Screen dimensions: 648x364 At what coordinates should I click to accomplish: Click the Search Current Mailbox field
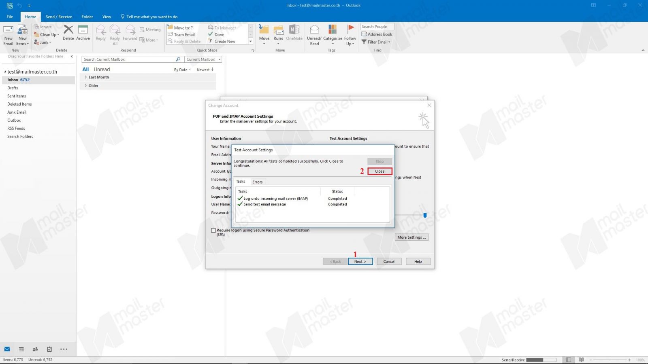coord(129,59)
